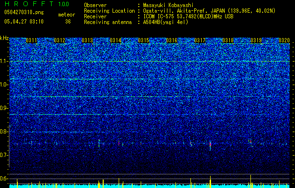295x188 pixels.
Task: Click the 0.8 frequency axis label
Action: click(x=4, y=132)
